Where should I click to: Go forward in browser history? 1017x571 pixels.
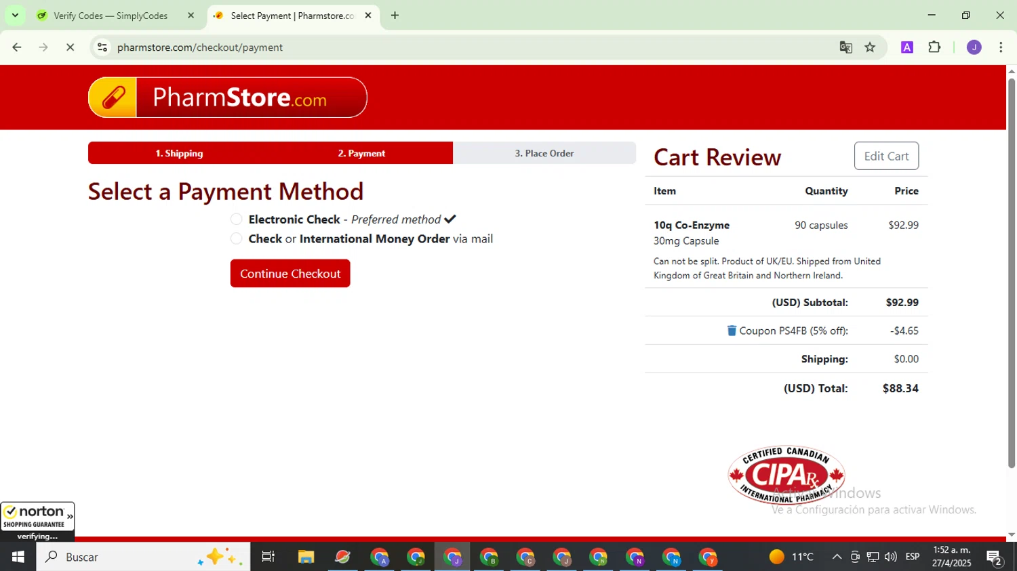pyautogui.click(x=43, y=47)
